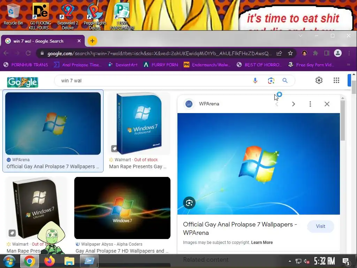Submit search with the magnifier icon
357x268 pixels.
pos(285,81)
